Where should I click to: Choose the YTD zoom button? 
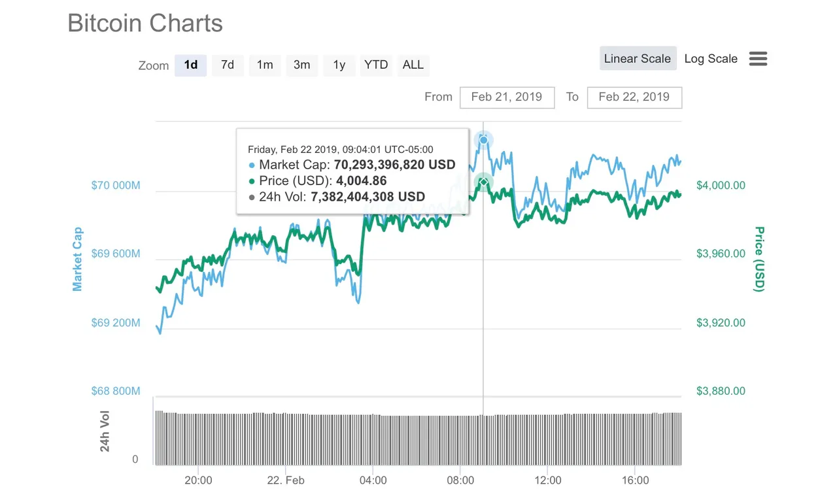pyautogui.click(x=376, y=65)
